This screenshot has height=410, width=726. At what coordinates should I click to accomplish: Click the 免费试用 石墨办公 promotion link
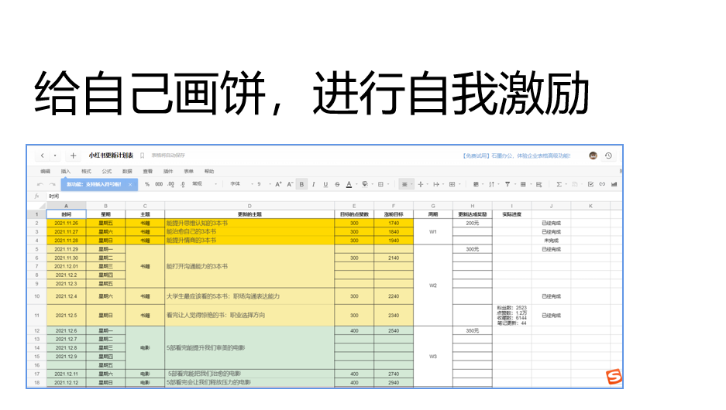pos(515,155)
